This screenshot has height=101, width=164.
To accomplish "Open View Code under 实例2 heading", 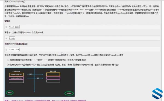I will point(14,27).
